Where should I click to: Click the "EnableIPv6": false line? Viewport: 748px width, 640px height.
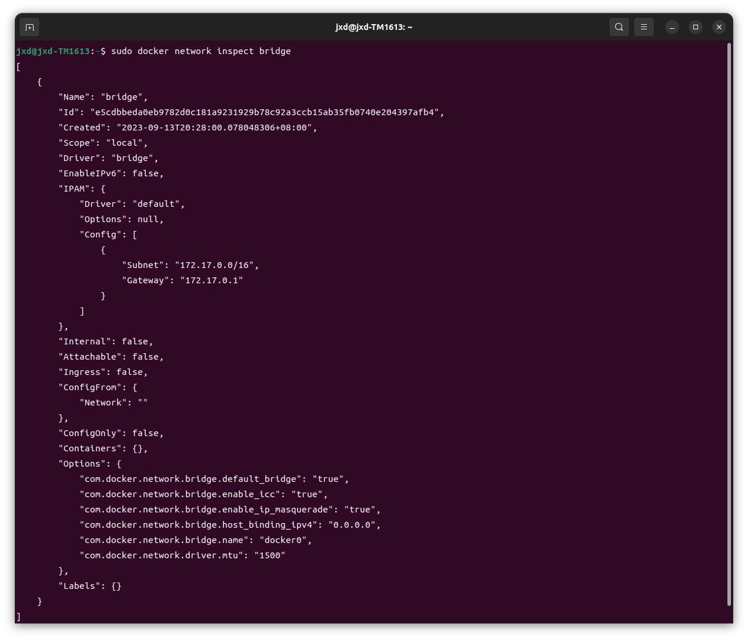pos(111,173)
